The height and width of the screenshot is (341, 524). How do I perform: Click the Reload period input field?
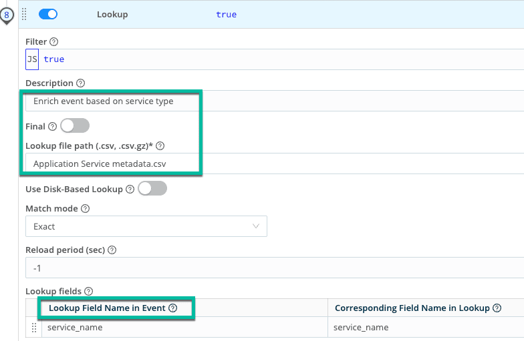click(267, 268)
